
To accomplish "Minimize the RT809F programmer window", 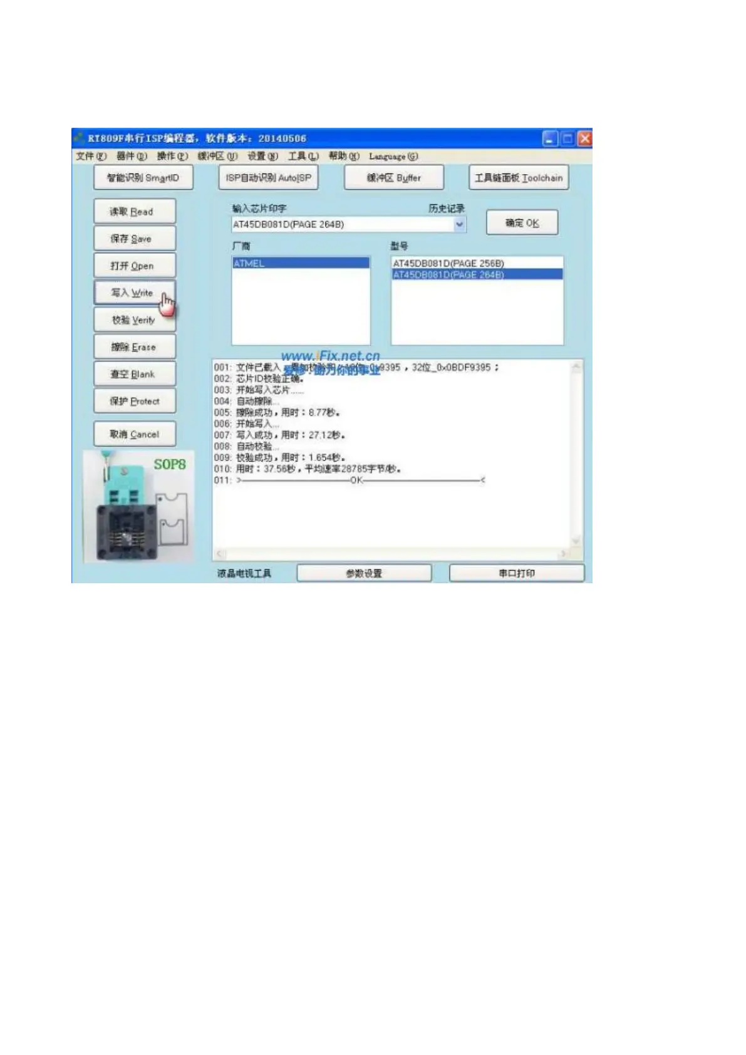I will [550, 138].
